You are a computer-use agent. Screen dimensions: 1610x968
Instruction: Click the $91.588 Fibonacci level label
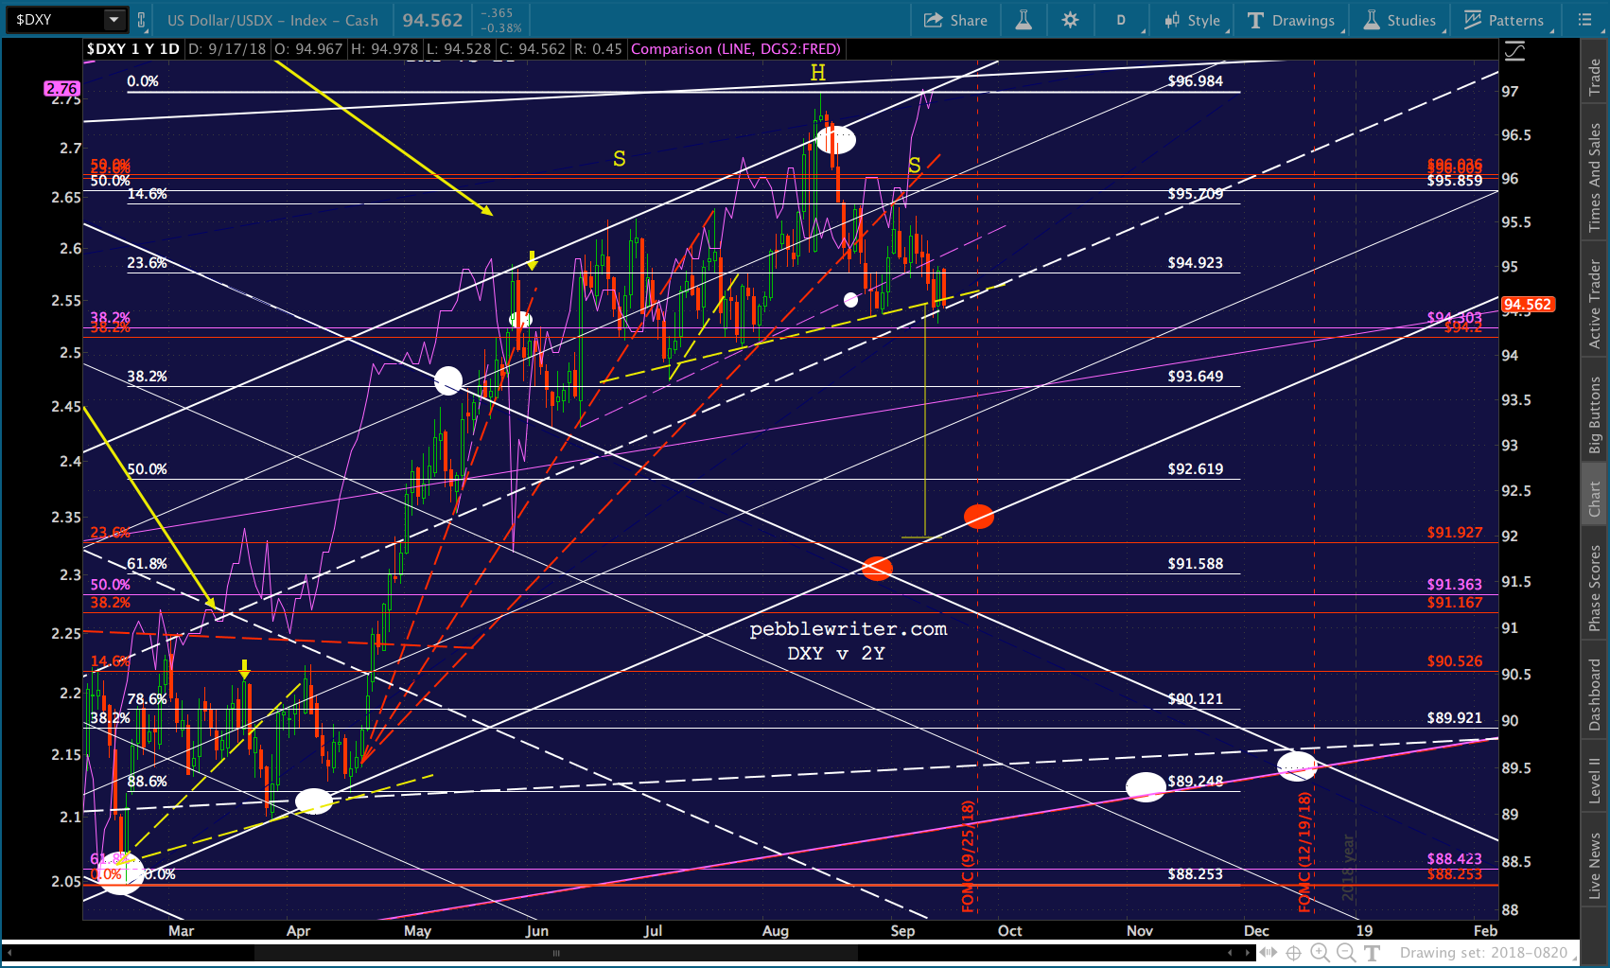(1195, 564)
